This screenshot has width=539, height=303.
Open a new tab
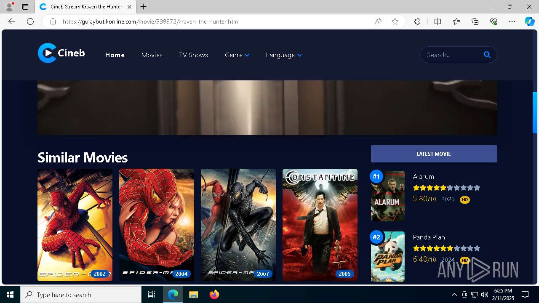click(144, 7)
